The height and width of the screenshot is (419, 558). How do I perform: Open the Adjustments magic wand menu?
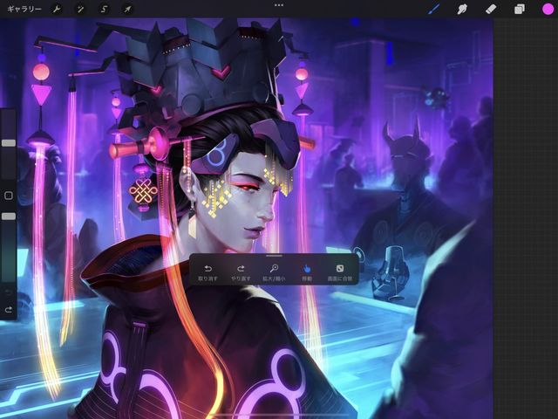(x=80, y=10)
